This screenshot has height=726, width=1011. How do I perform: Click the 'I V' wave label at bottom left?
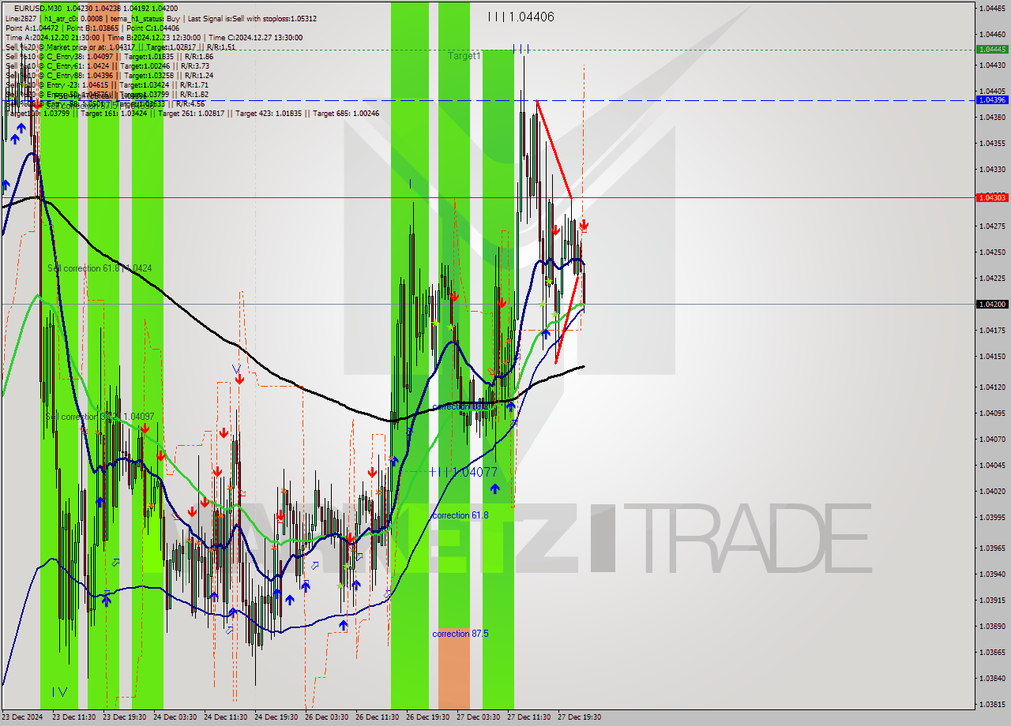[60, 692]
